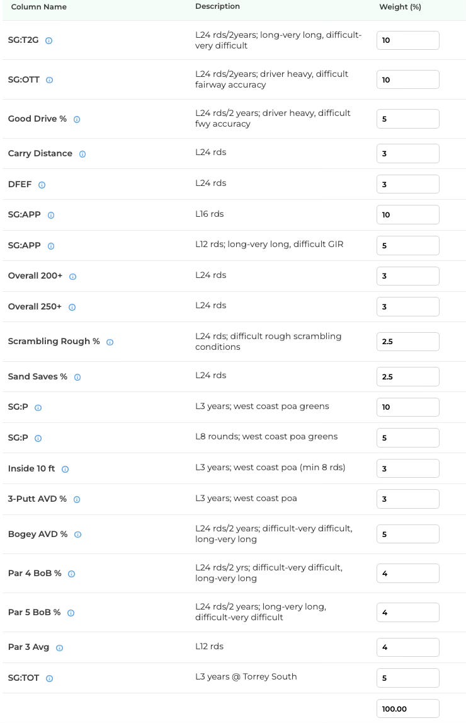Show info for Carry Distance
The image size is (466, 723).
tap(82, 154)
